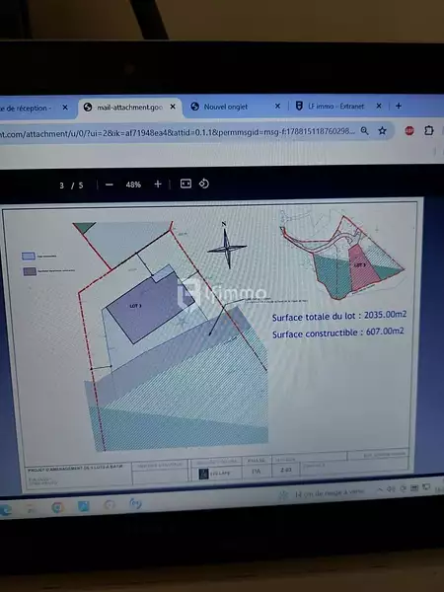This screenshot has height=592, width=444.
Task: Open the snow weather widget in taskbar
Action: tap(322, 492)
